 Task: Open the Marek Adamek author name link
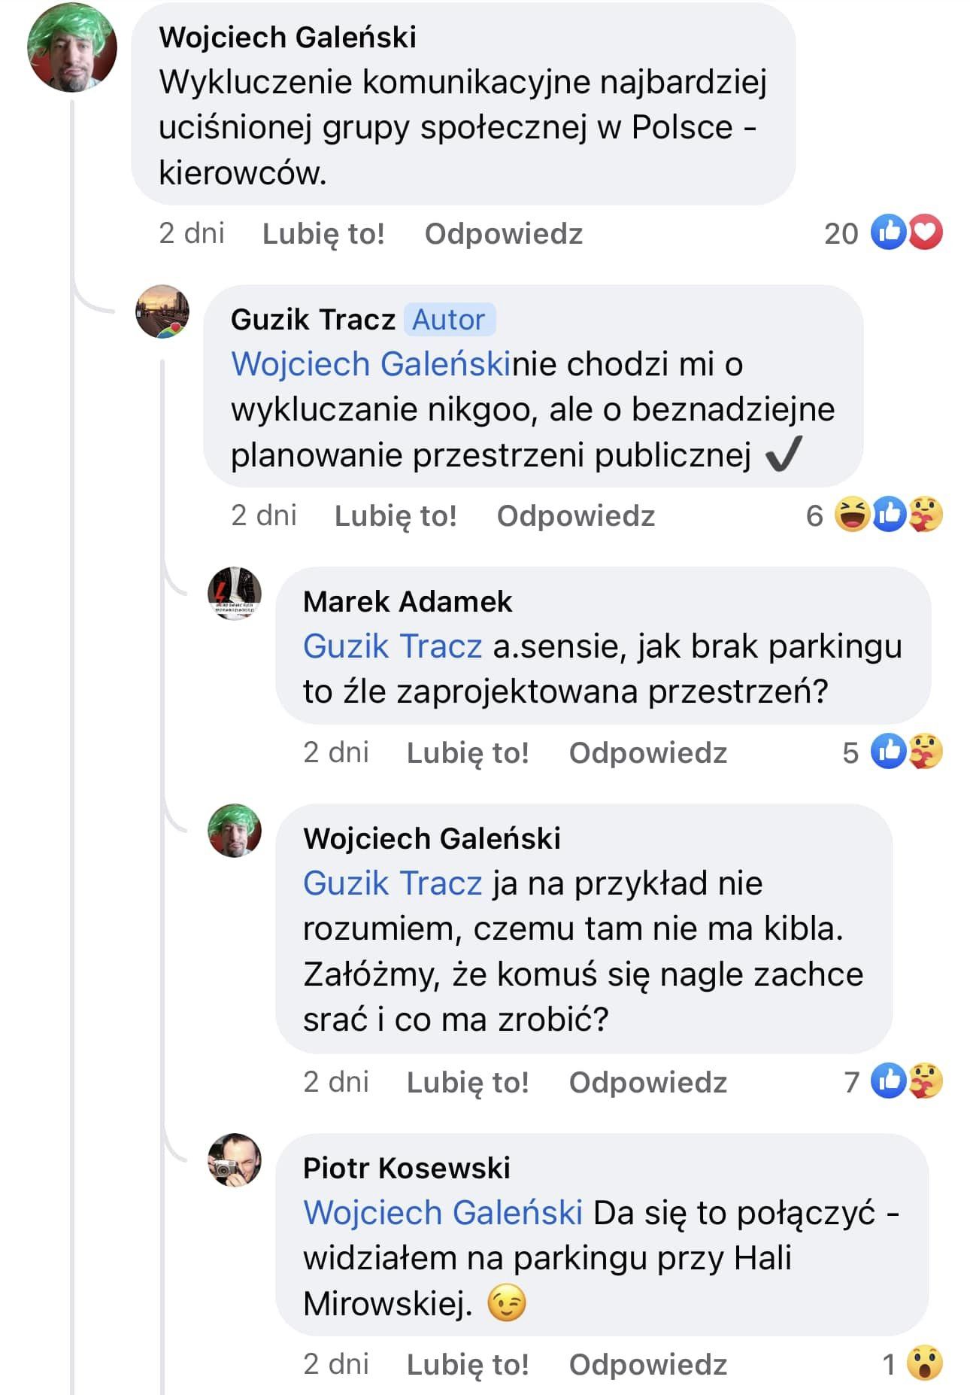pyautogui.click(x=408, y=601)
